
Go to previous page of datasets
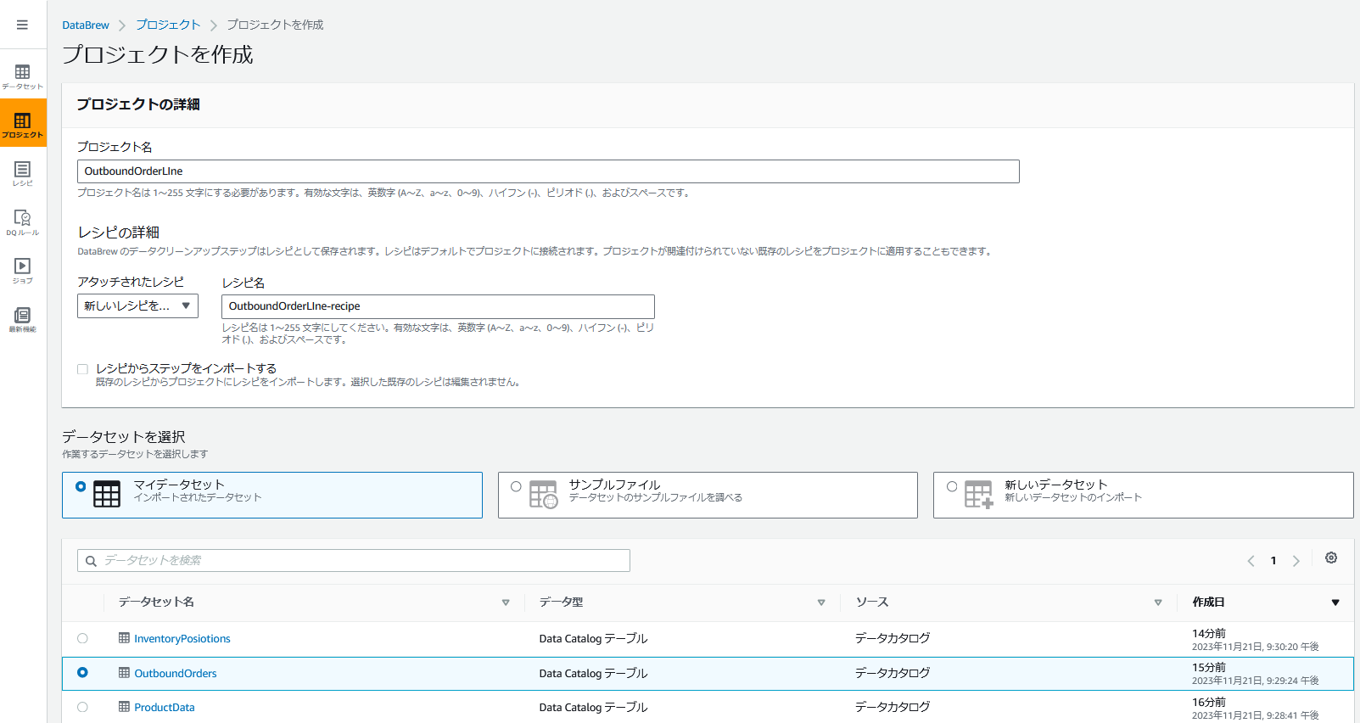pos(1251,561)
